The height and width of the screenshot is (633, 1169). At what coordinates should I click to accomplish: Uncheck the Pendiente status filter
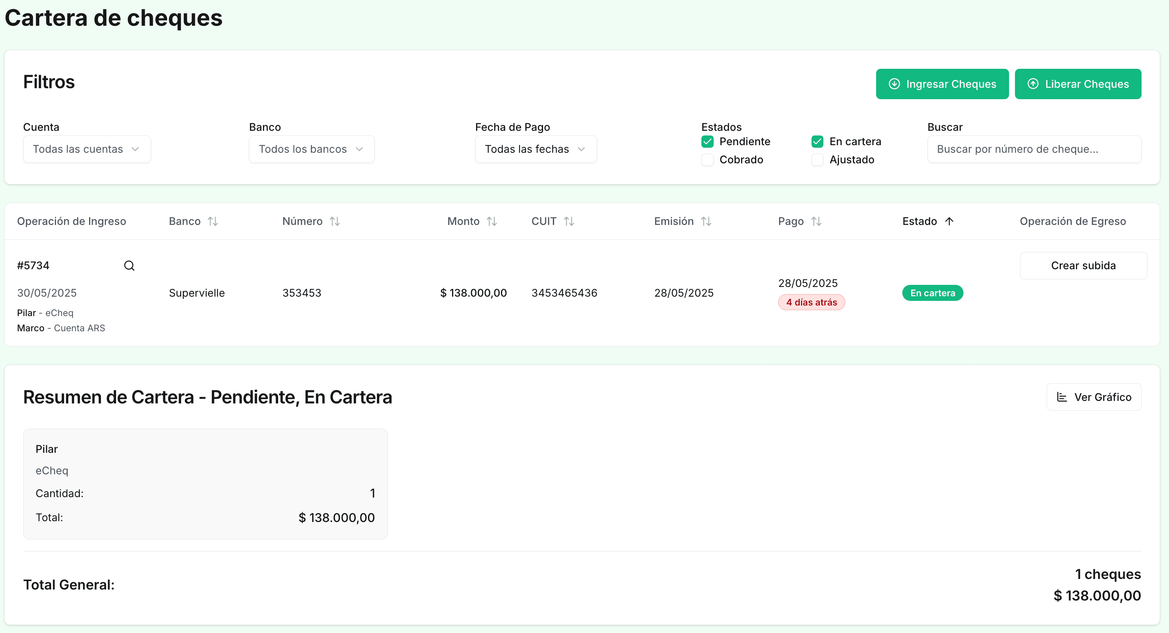(x=707, y=141)
